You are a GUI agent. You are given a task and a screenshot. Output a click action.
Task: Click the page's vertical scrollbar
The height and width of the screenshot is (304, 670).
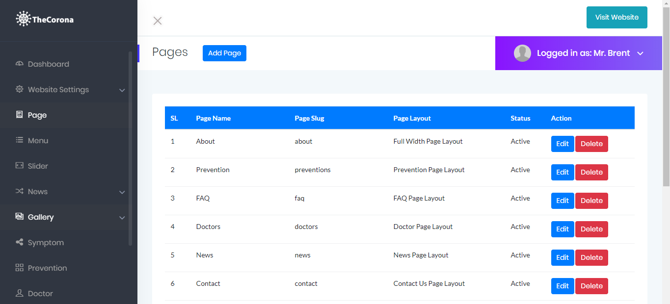[666, 98]
